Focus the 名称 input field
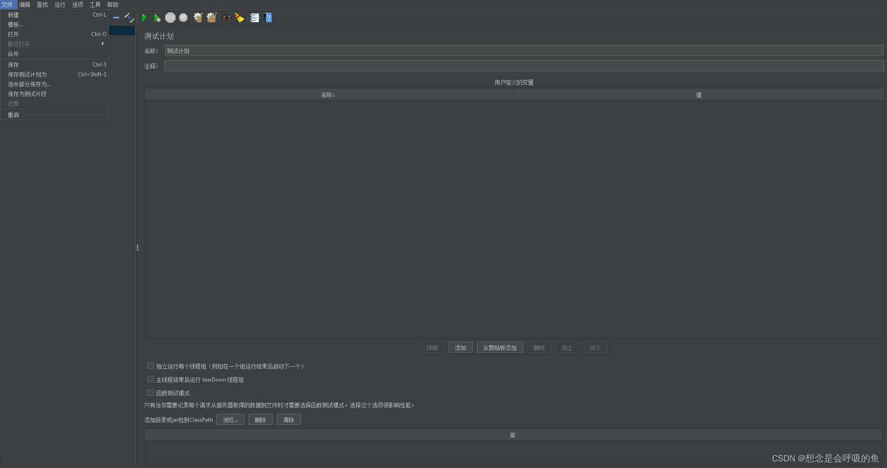887x468 pixels. pos(524,51)
